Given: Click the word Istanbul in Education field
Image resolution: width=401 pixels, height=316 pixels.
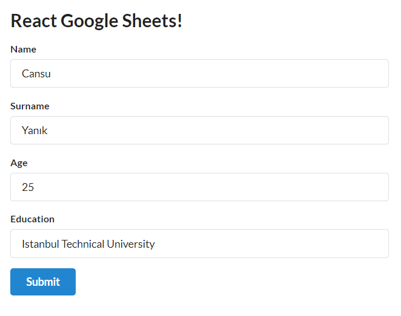Looking at the screenshot, I should click(40, 244).
